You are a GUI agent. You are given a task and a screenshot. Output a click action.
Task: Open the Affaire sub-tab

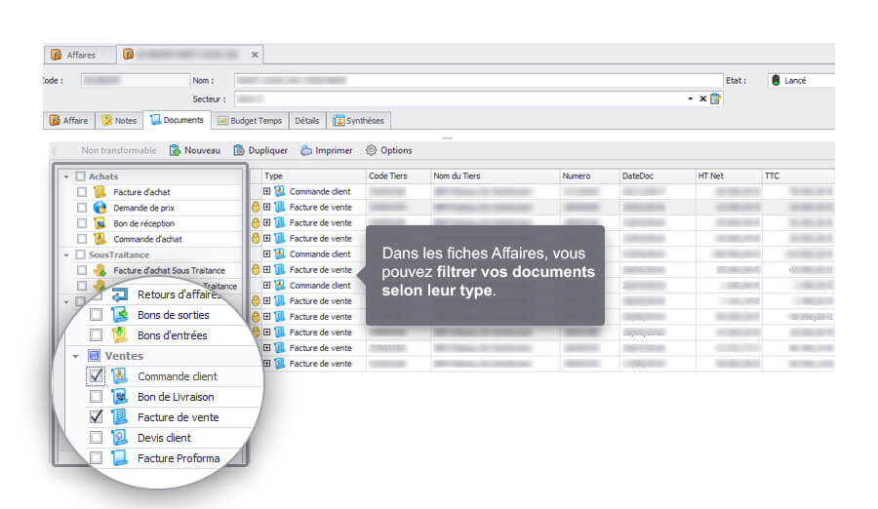click(69, 120)
